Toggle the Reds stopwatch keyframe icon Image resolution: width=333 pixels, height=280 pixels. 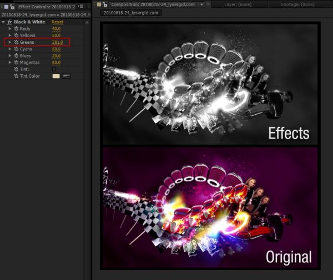pyautogui.click(x=16, y=29)
